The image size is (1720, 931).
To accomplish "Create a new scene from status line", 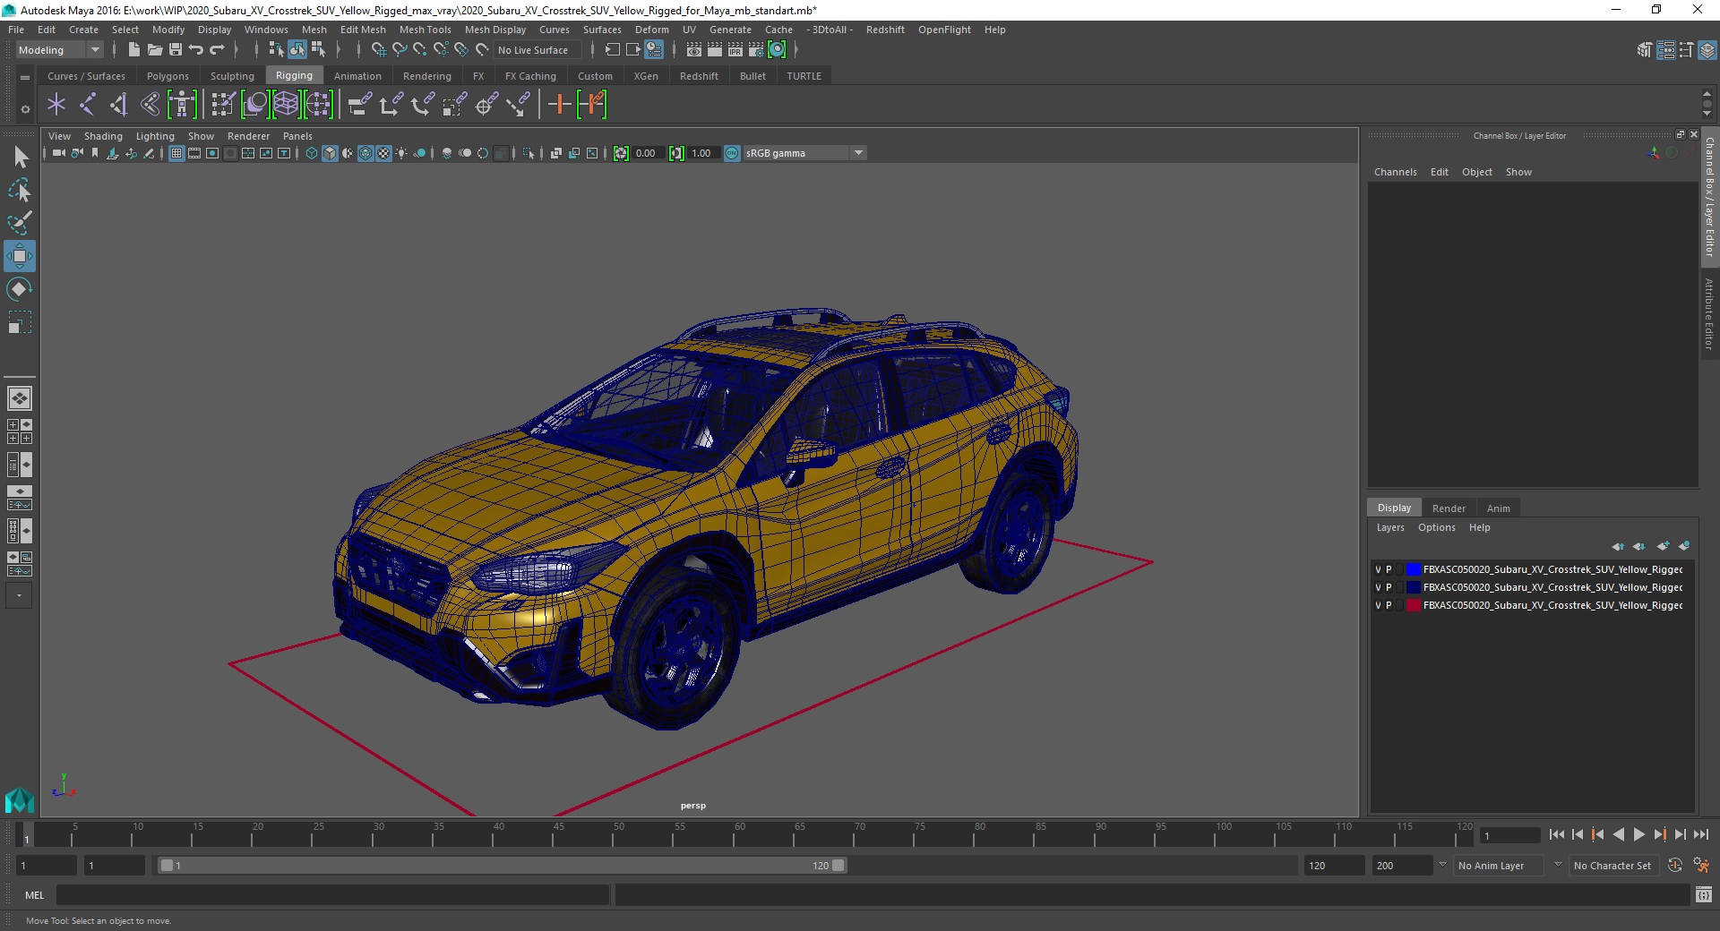I will coord(134,50).
